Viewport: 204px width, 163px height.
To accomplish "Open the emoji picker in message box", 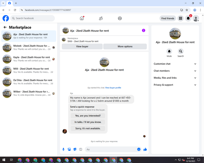I will tap(139, 150).
